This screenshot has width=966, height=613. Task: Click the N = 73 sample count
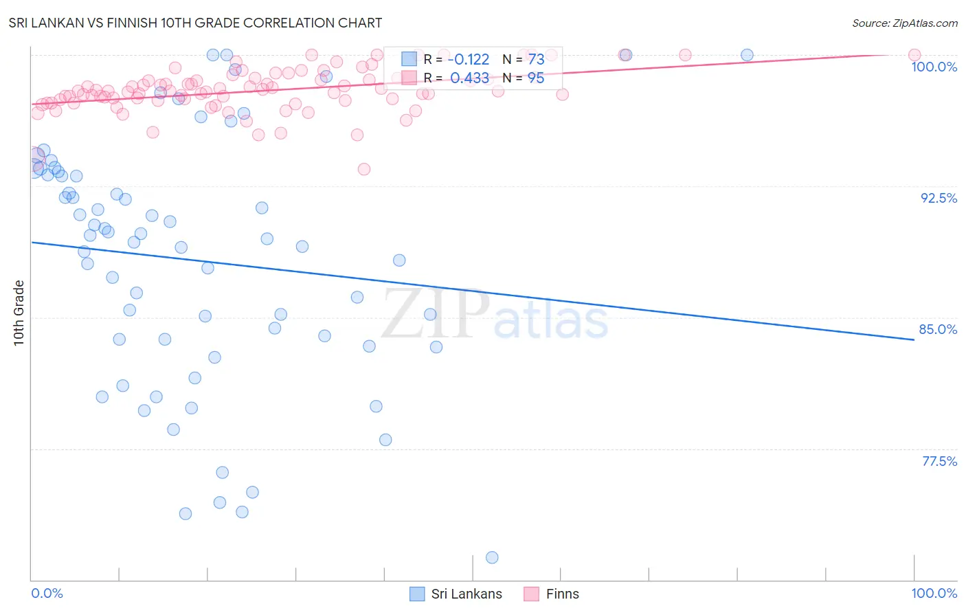click(x=524, y=59)
